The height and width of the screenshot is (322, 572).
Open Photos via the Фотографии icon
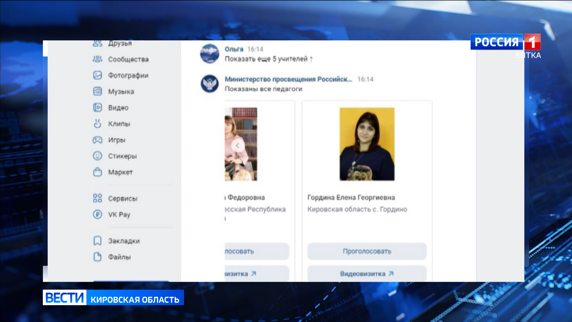pyautogui.click(x=97, y=75)
